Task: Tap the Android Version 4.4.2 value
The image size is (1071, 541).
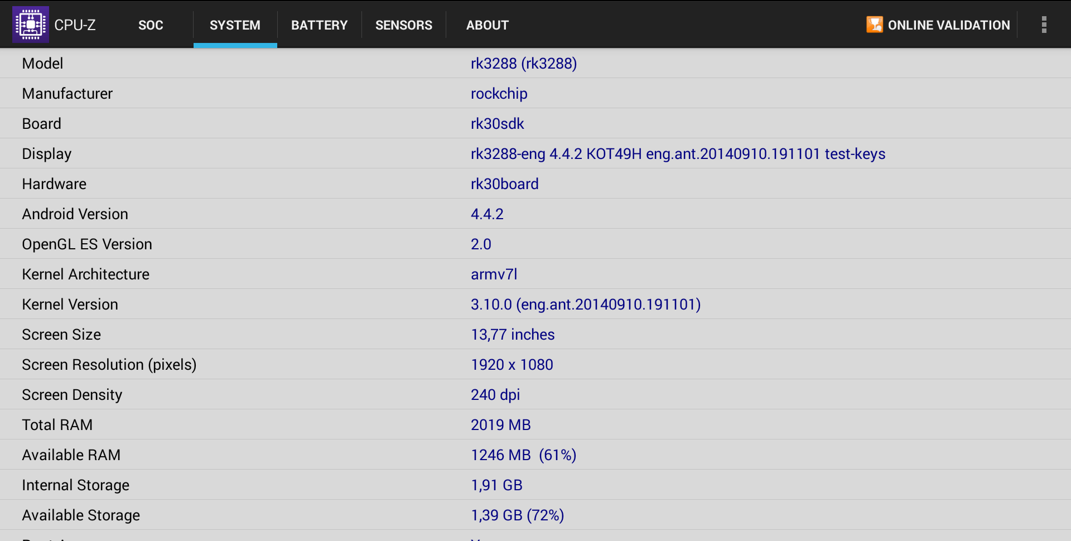Action: (487, 214)
